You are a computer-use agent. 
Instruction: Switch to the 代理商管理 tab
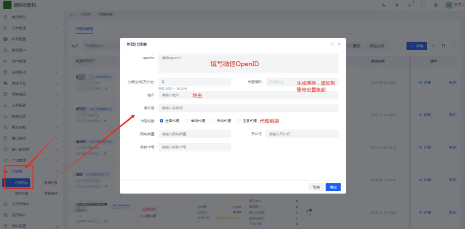coord(84,29)
